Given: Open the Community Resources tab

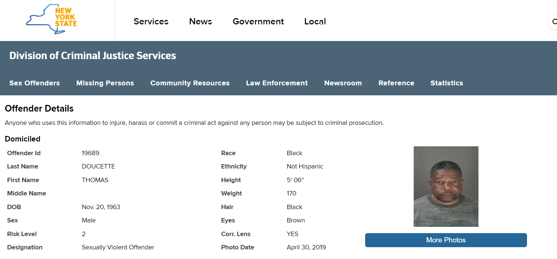Looking at the screenshot, I should pyautogui.click(x=190, y=83).
